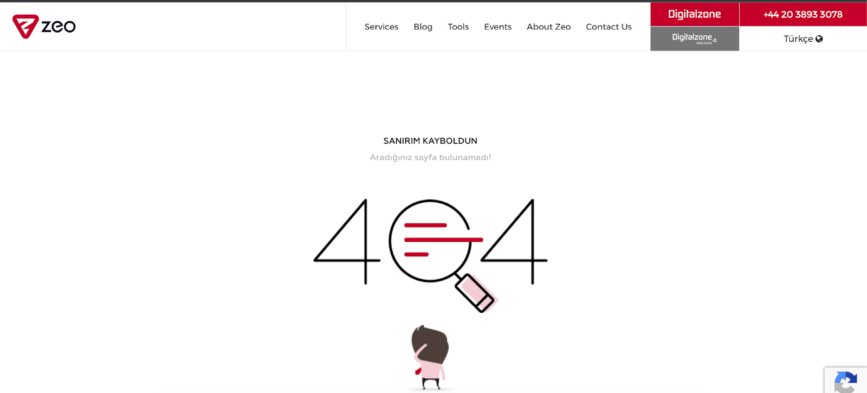Click the SANIRIM KAYBOLDUN heading
Viewport: 867px width, 393px height.
pyautogui.click(x=430, y=141)
